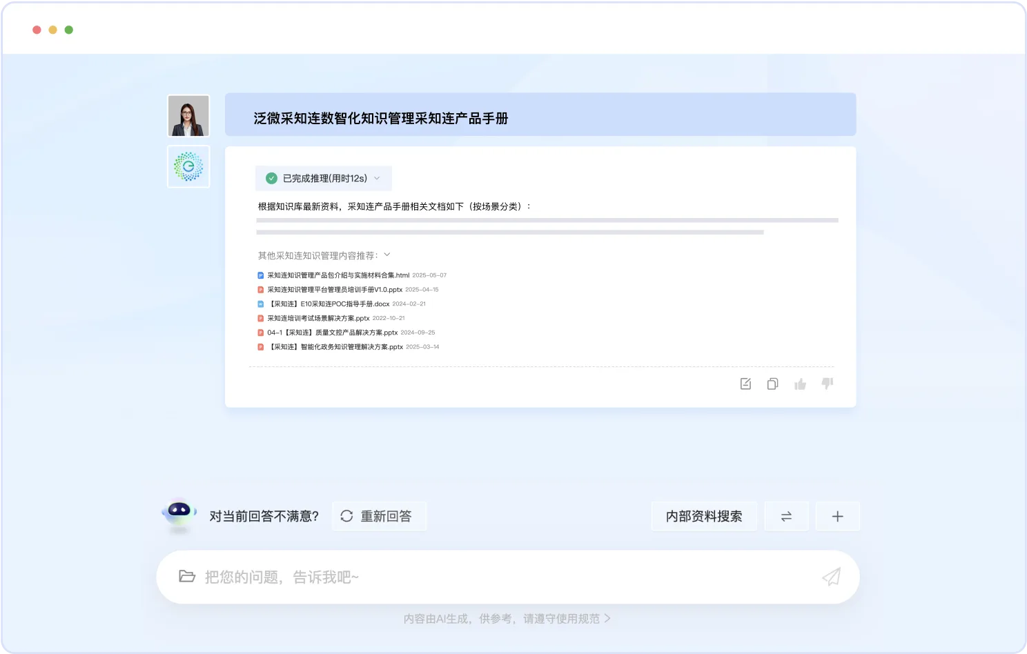Click the 内部资料搜索 button
Screen dimensions: 1027x654
(x=704, y=516)
